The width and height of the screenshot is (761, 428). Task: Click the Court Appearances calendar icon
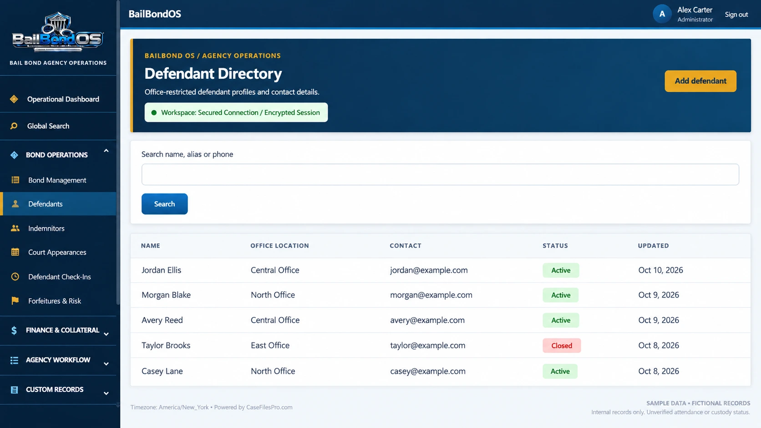point(15,252)
